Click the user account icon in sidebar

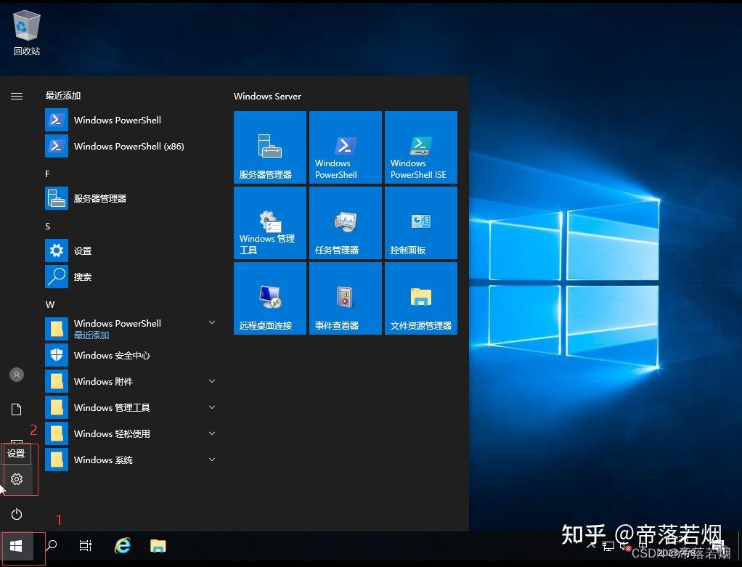pyautogui.click(x=17, y=375)
